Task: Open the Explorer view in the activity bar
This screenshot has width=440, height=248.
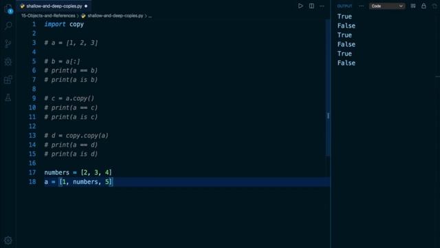Action: coord(8,8)
